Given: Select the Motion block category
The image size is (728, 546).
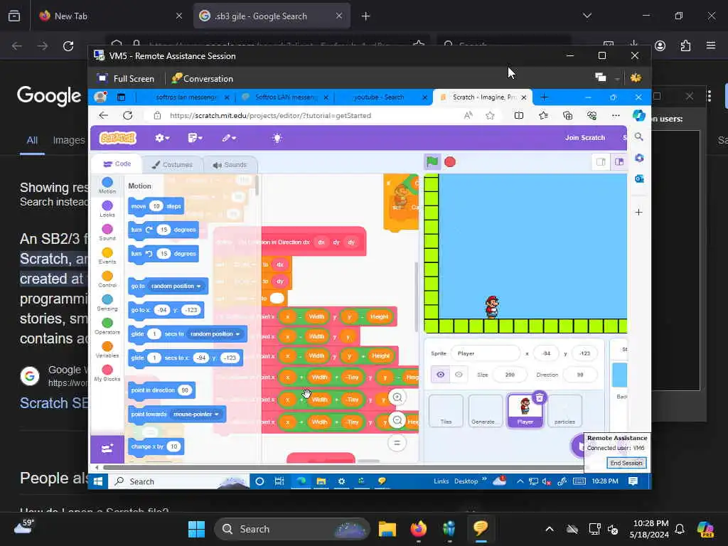Looking at the screenshot, I should coord(107,186).
